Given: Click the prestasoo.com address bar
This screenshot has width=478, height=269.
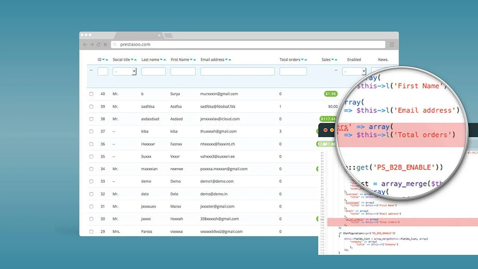Looking at the screenshot, I should [x=248, y=44].
